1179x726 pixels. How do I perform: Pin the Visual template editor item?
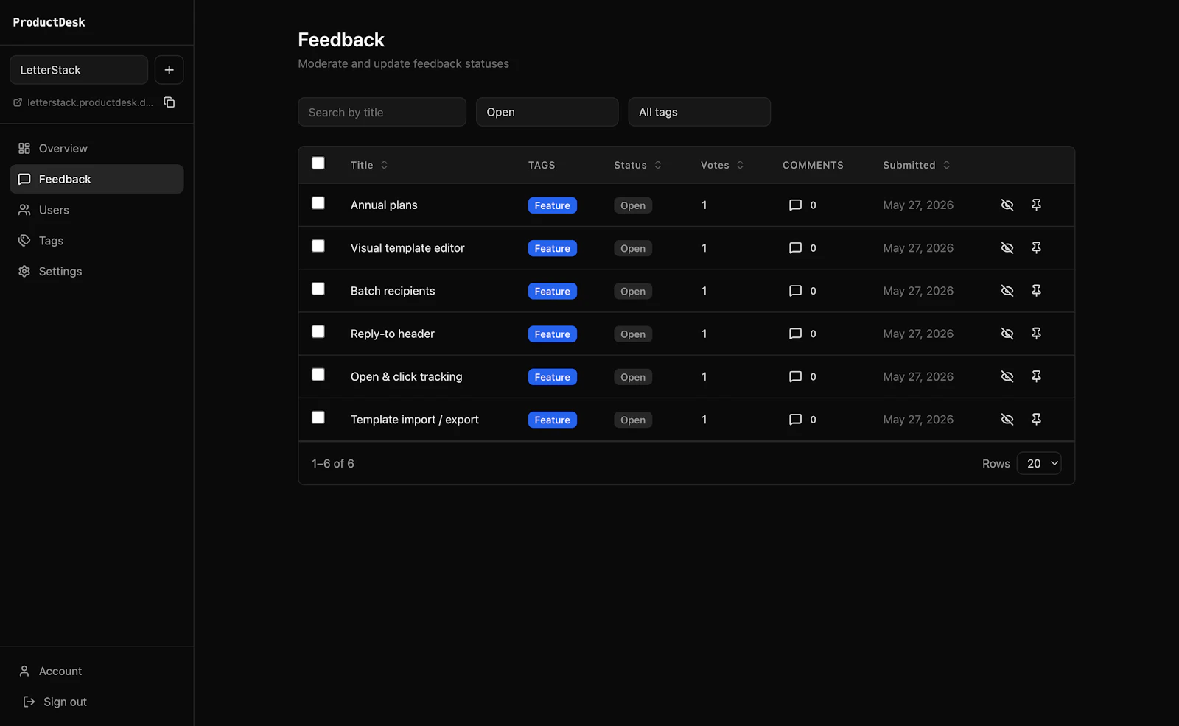[x=1036, y=247]
